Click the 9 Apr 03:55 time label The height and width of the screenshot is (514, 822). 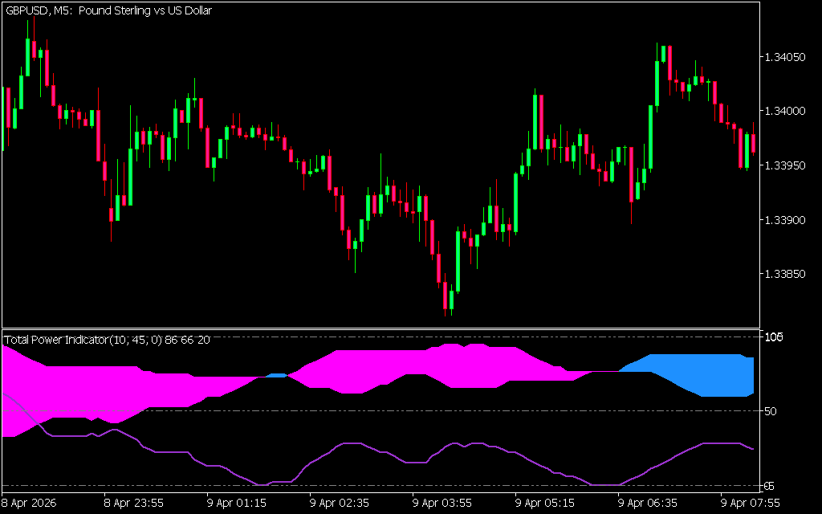[442, 504]
